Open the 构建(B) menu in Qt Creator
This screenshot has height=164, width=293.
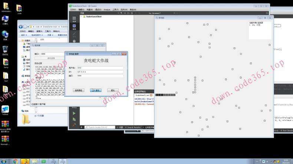[x=90, y=10]
